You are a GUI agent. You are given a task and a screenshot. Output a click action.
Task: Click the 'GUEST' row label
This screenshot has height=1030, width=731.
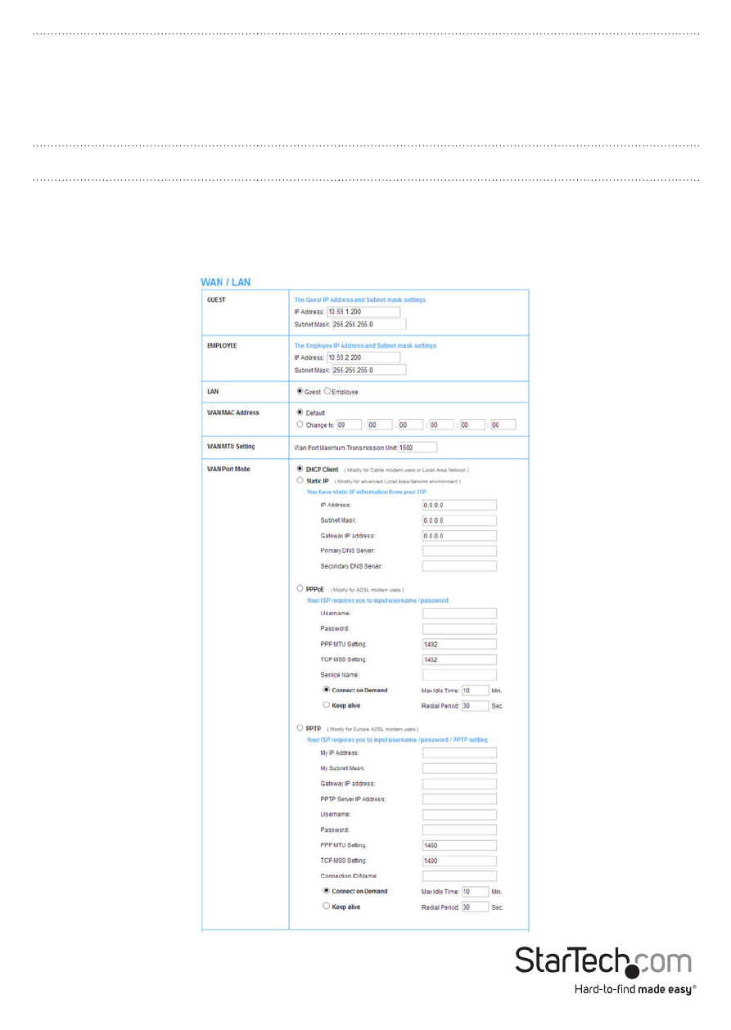pos(217,299)
